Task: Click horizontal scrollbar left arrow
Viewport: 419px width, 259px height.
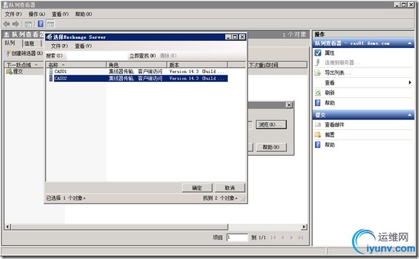Action: (8, 227)
